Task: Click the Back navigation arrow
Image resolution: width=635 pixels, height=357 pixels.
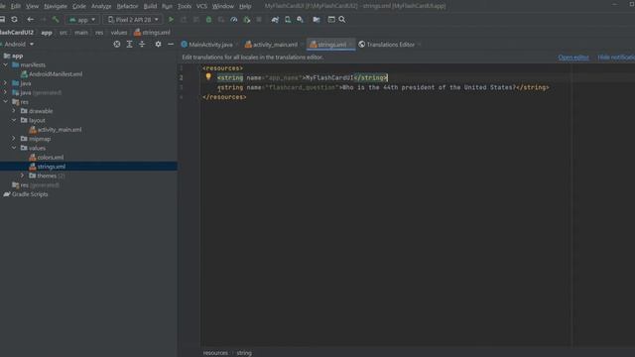Action: click(x=31, y=20)
